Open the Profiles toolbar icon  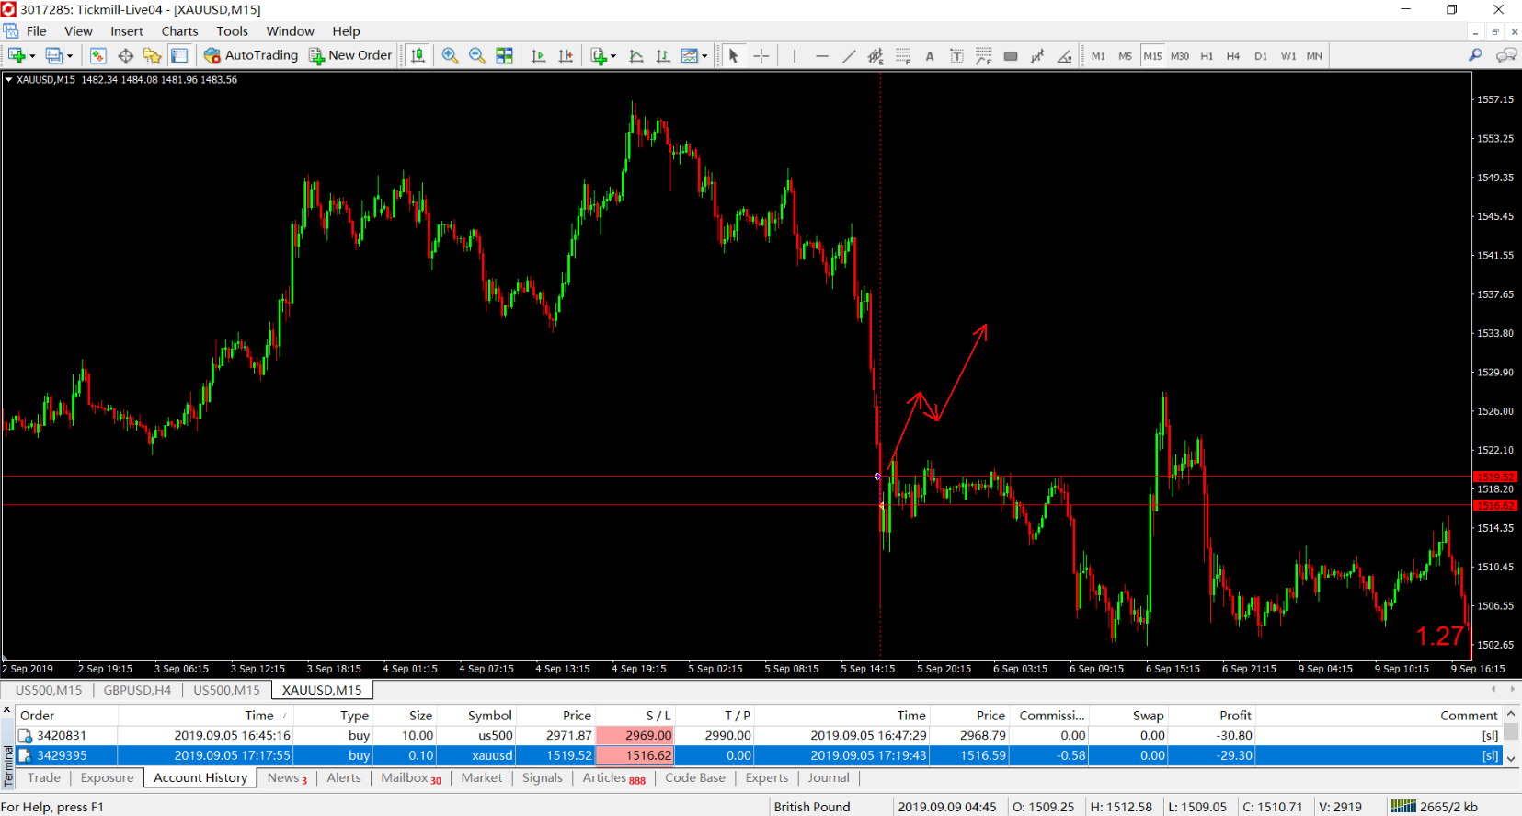pyautogui.click(x=54, y=56)
